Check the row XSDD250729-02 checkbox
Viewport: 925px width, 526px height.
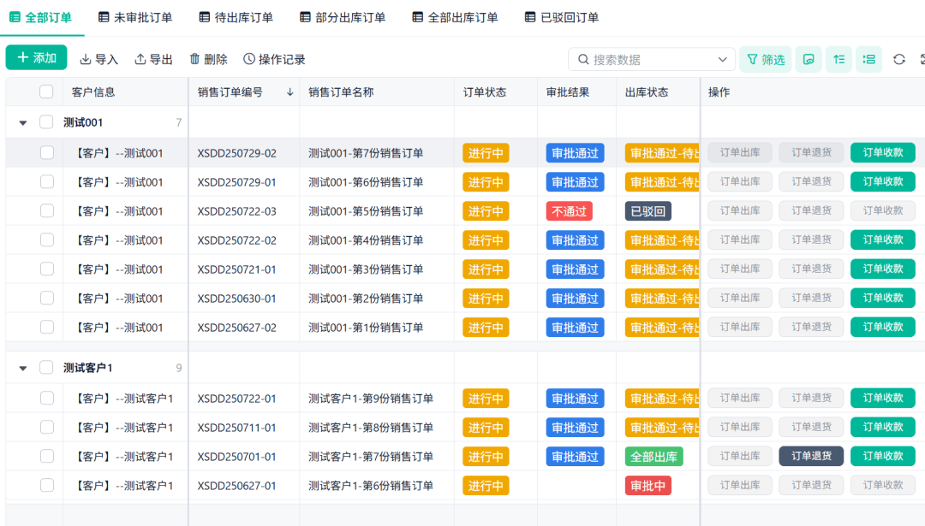click(x=47, y=153)
